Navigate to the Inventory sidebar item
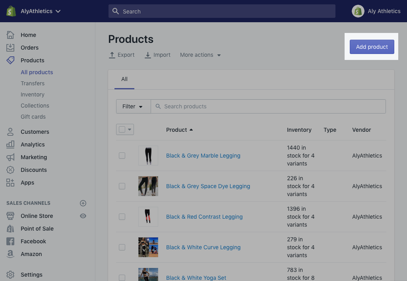The width and height of the screenshot is (407, 281). point(32,94)
